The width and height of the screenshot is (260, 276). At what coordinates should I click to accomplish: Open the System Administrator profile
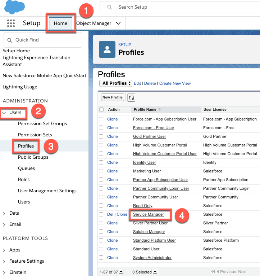click(x=152, y=258)
